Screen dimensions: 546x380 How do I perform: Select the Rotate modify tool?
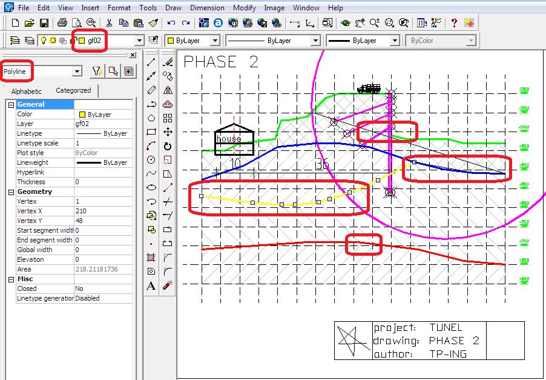click(x=168, y=146)
